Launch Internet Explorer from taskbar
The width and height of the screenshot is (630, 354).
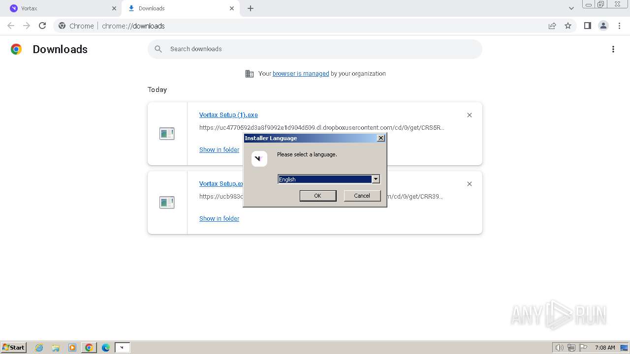(39, 348)
